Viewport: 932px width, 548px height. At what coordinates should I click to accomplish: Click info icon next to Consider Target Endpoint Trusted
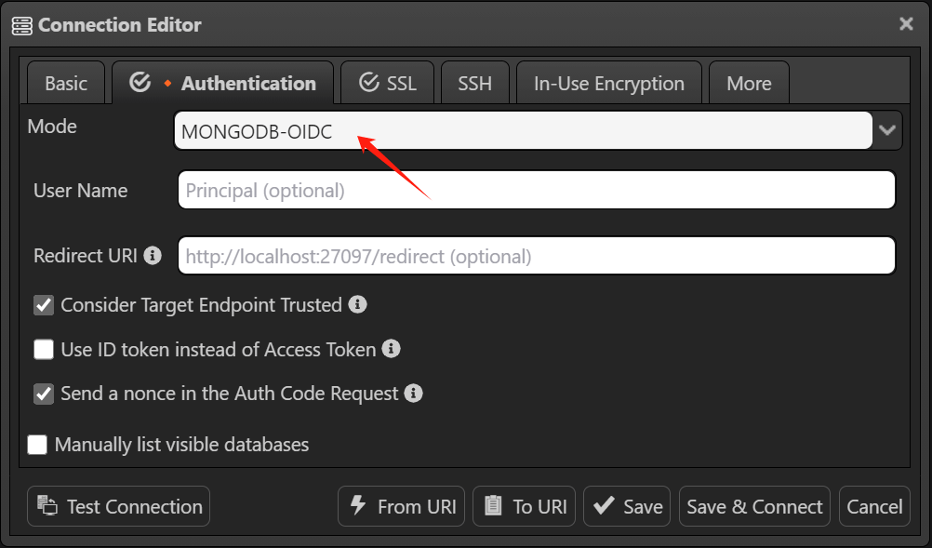point(357,304)
